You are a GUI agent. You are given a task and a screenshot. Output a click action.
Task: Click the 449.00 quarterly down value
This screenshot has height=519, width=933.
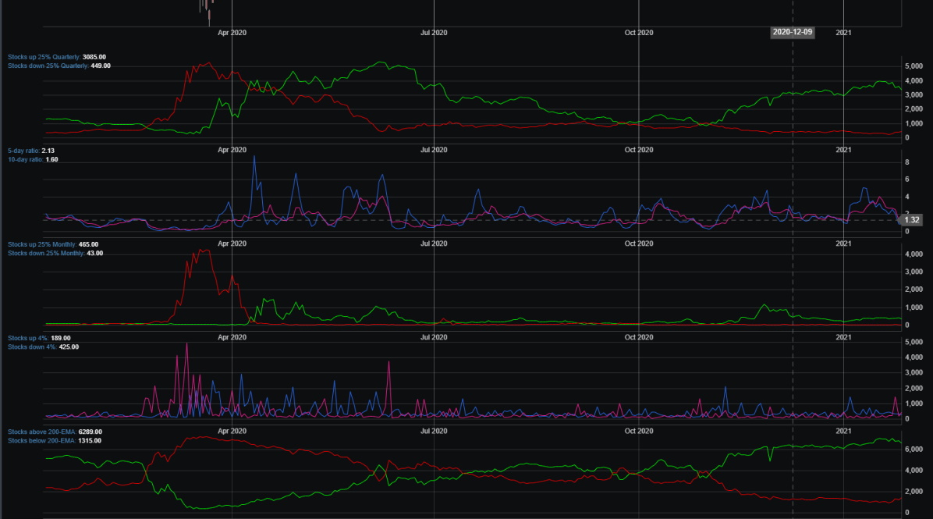101,66
